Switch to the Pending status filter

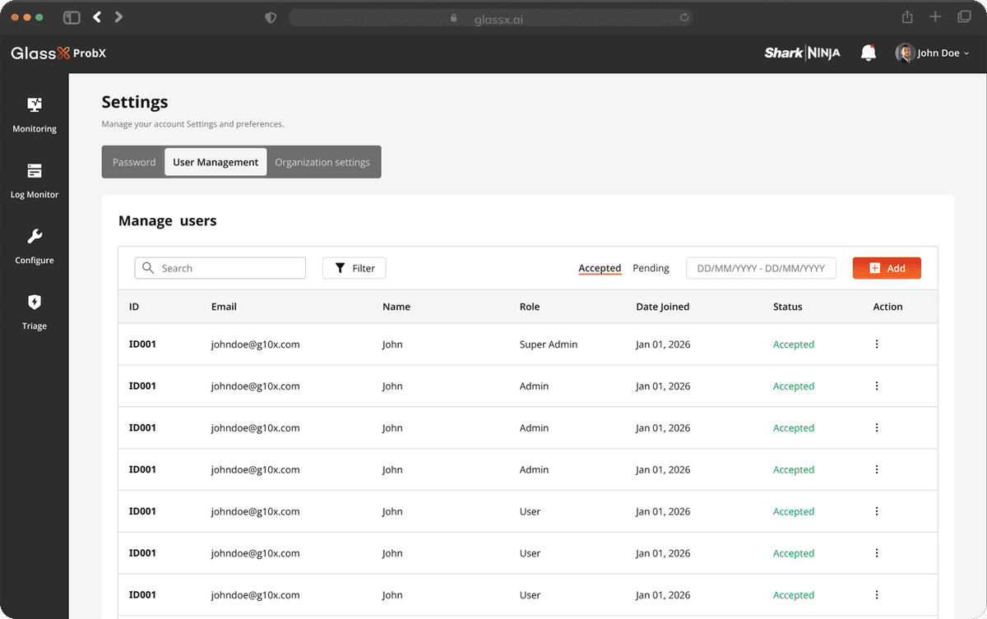[651, 268]
